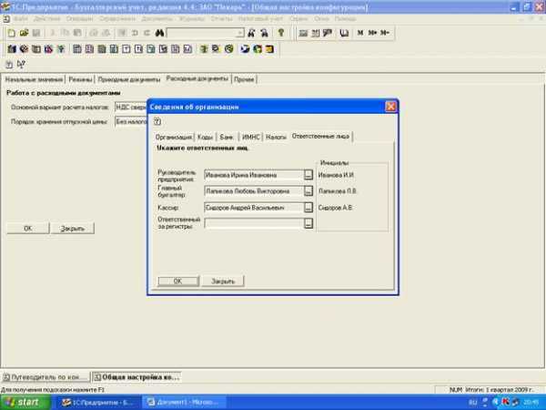Open the Операции menu
This screenshot has height=410, width=546.
pyautogui.click(x=80, y=18)
